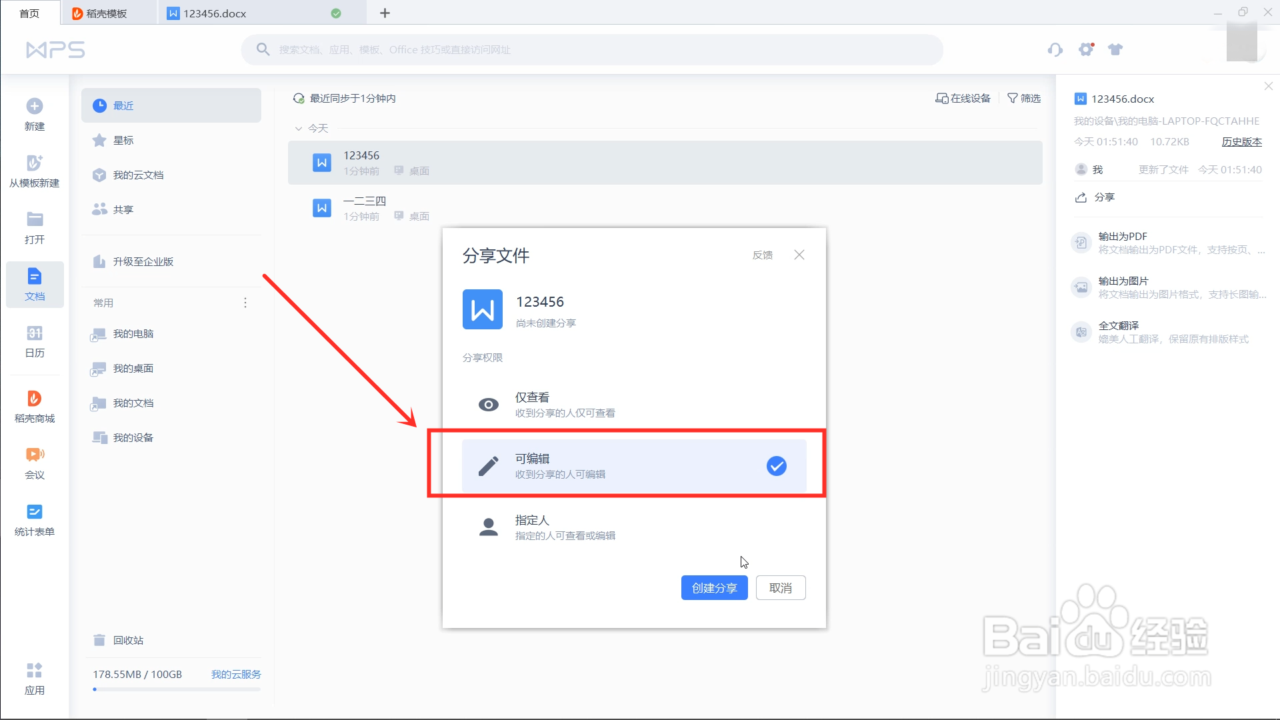Screen dimensions: 1280x720
Task: Click the 输出为图片 option
Action: pos(1167,287)
